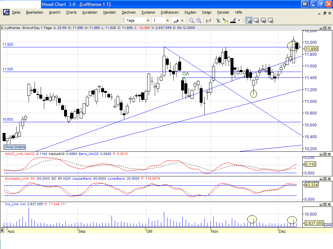The height and width of the screenshot is (249, 333).
Task: Expand the chart type dropdown arrow
Action: pyautogui.click(x=182, y=20)
